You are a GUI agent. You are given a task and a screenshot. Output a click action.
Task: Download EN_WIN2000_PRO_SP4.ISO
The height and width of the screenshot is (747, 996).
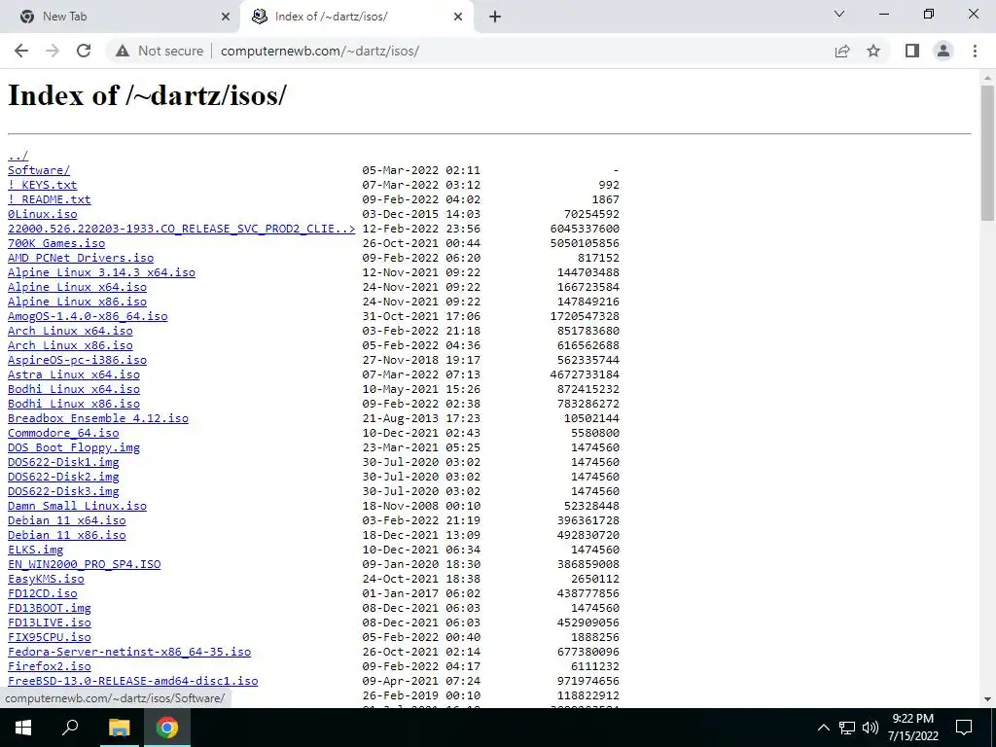coord(84,565)
